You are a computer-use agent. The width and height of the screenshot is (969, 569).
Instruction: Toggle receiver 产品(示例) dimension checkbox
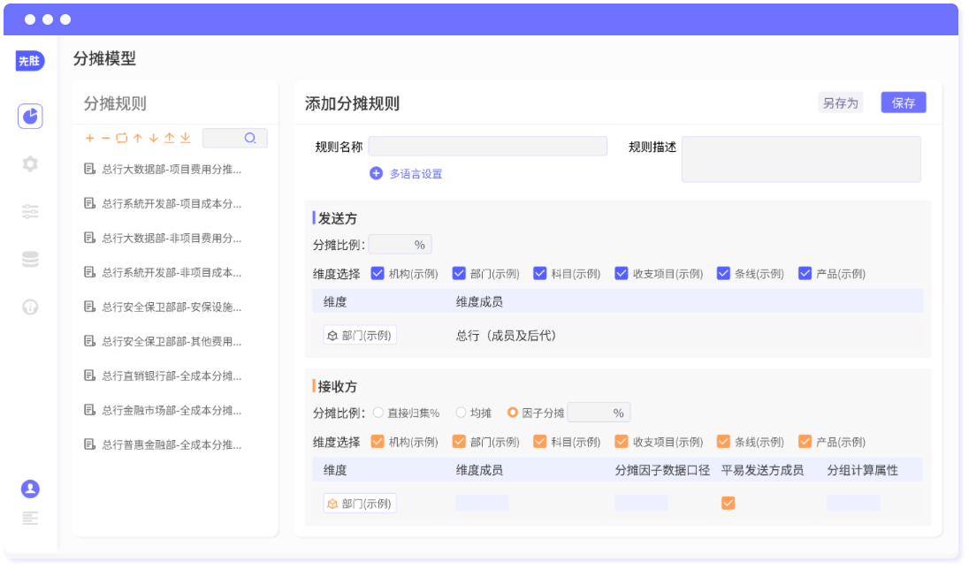[805, 442]
